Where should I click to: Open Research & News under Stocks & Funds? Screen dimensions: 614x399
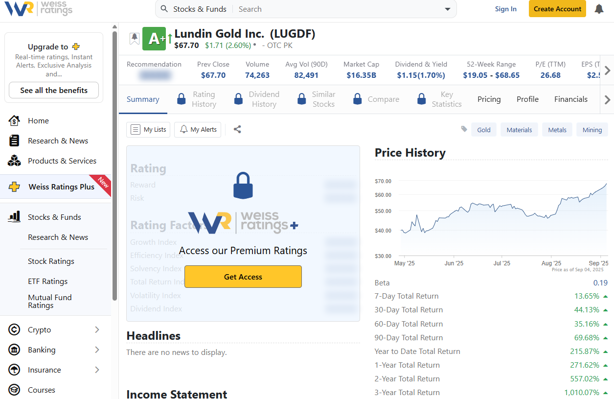point(58,237)
